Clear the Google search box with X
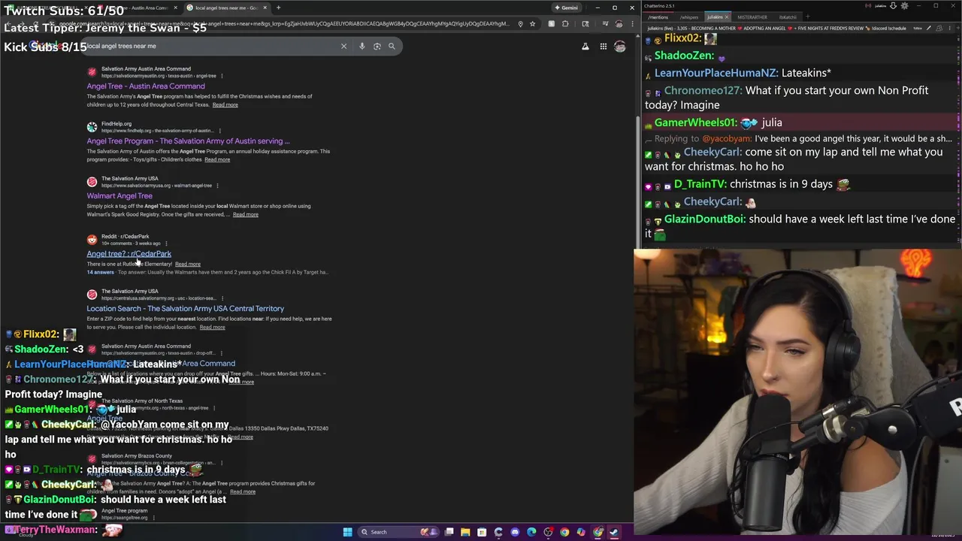Image resolution: width=962 pixels, height=541 pixels. (343, 46)
